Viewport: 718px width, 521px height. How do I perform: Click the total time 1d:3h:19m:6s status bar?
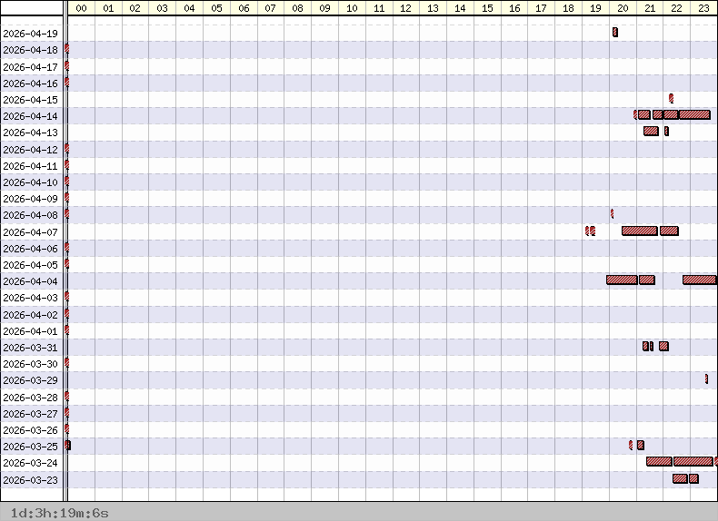(55, 513)
